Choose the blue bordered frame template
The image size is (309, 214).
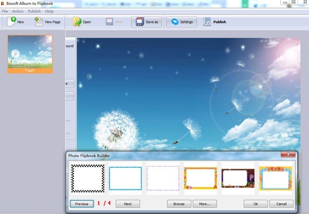125,178
